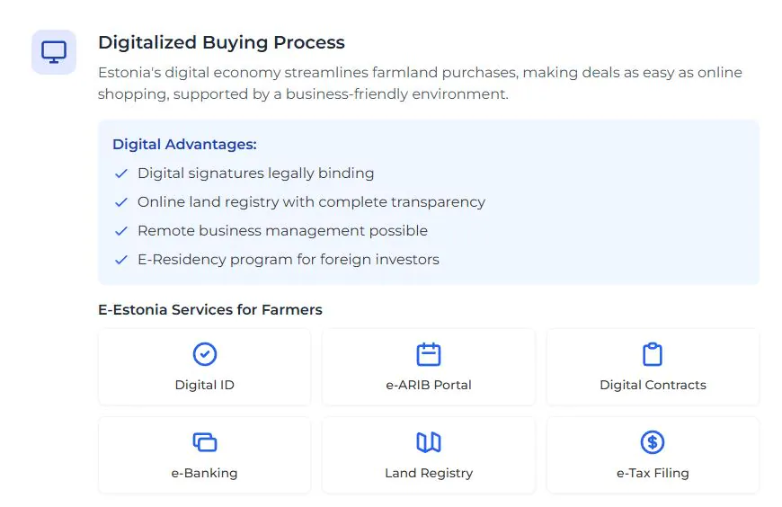Click the E-Estonia Services for Farmers heading
The width and height of the screenshot is (782, 507).
(x=210, y=309)
